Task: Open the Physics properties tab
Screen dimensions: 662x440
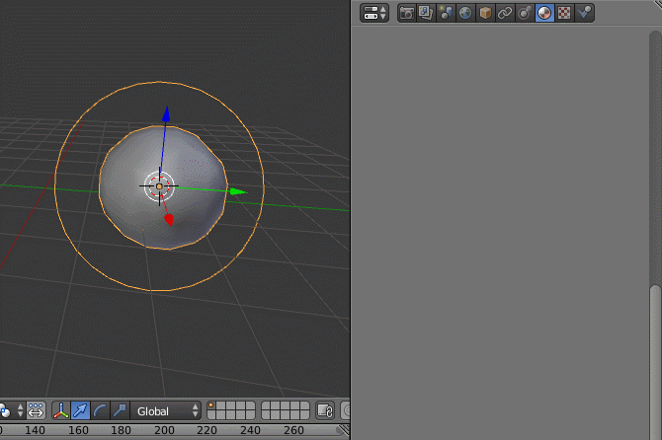Action: click(x=584, y=13)
